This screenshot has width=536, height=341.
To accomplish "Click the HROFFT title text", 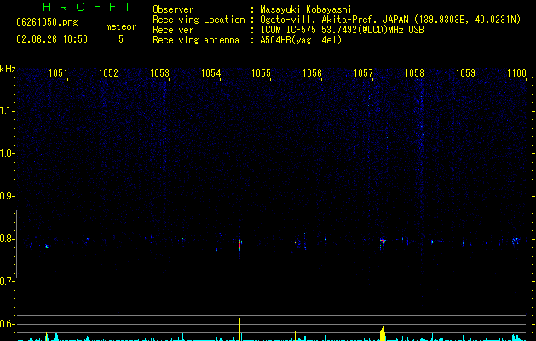I will point(87,7).
